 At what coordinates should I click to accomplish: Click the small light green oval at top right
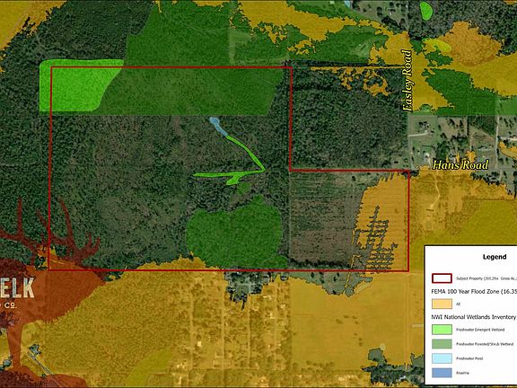pos(426,10)
